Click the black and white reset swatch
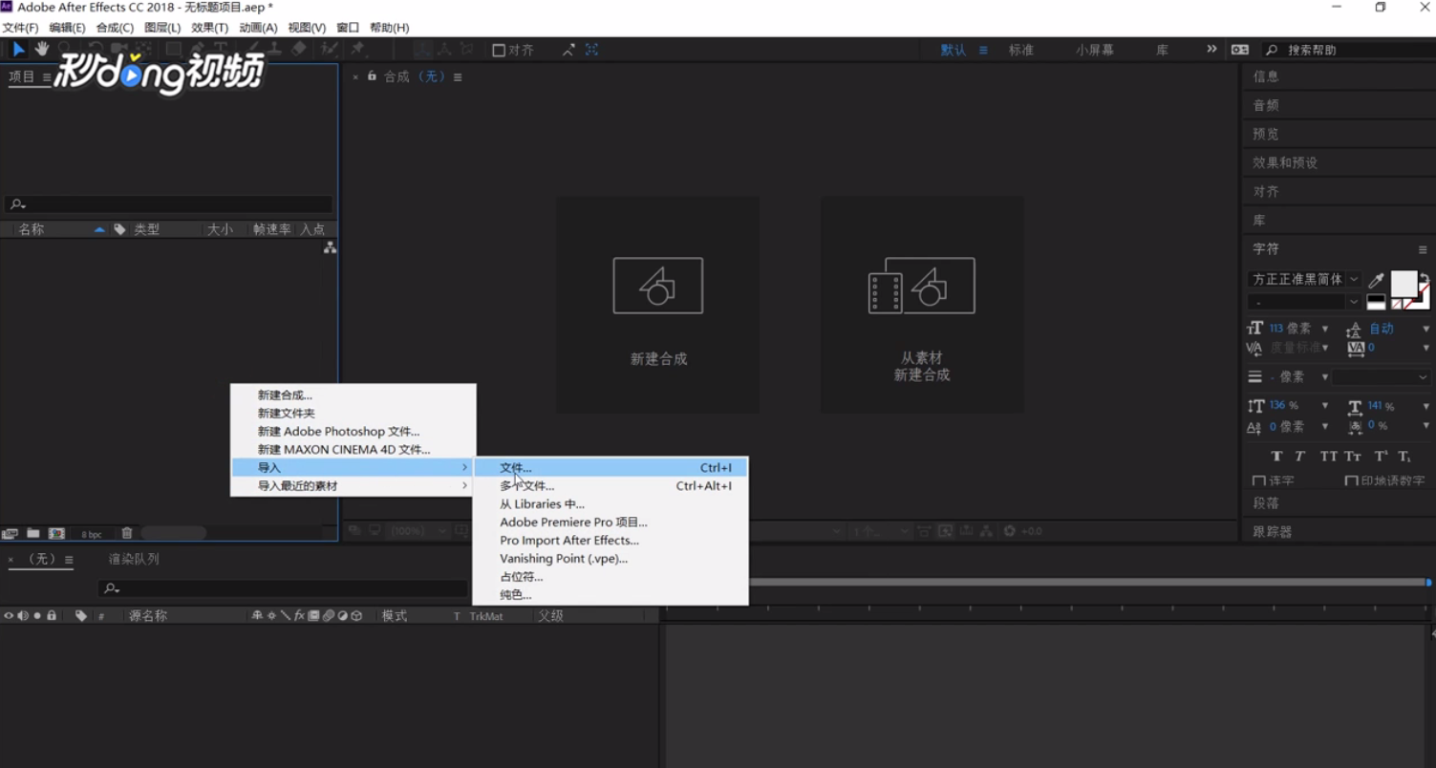 (1376, 302)
